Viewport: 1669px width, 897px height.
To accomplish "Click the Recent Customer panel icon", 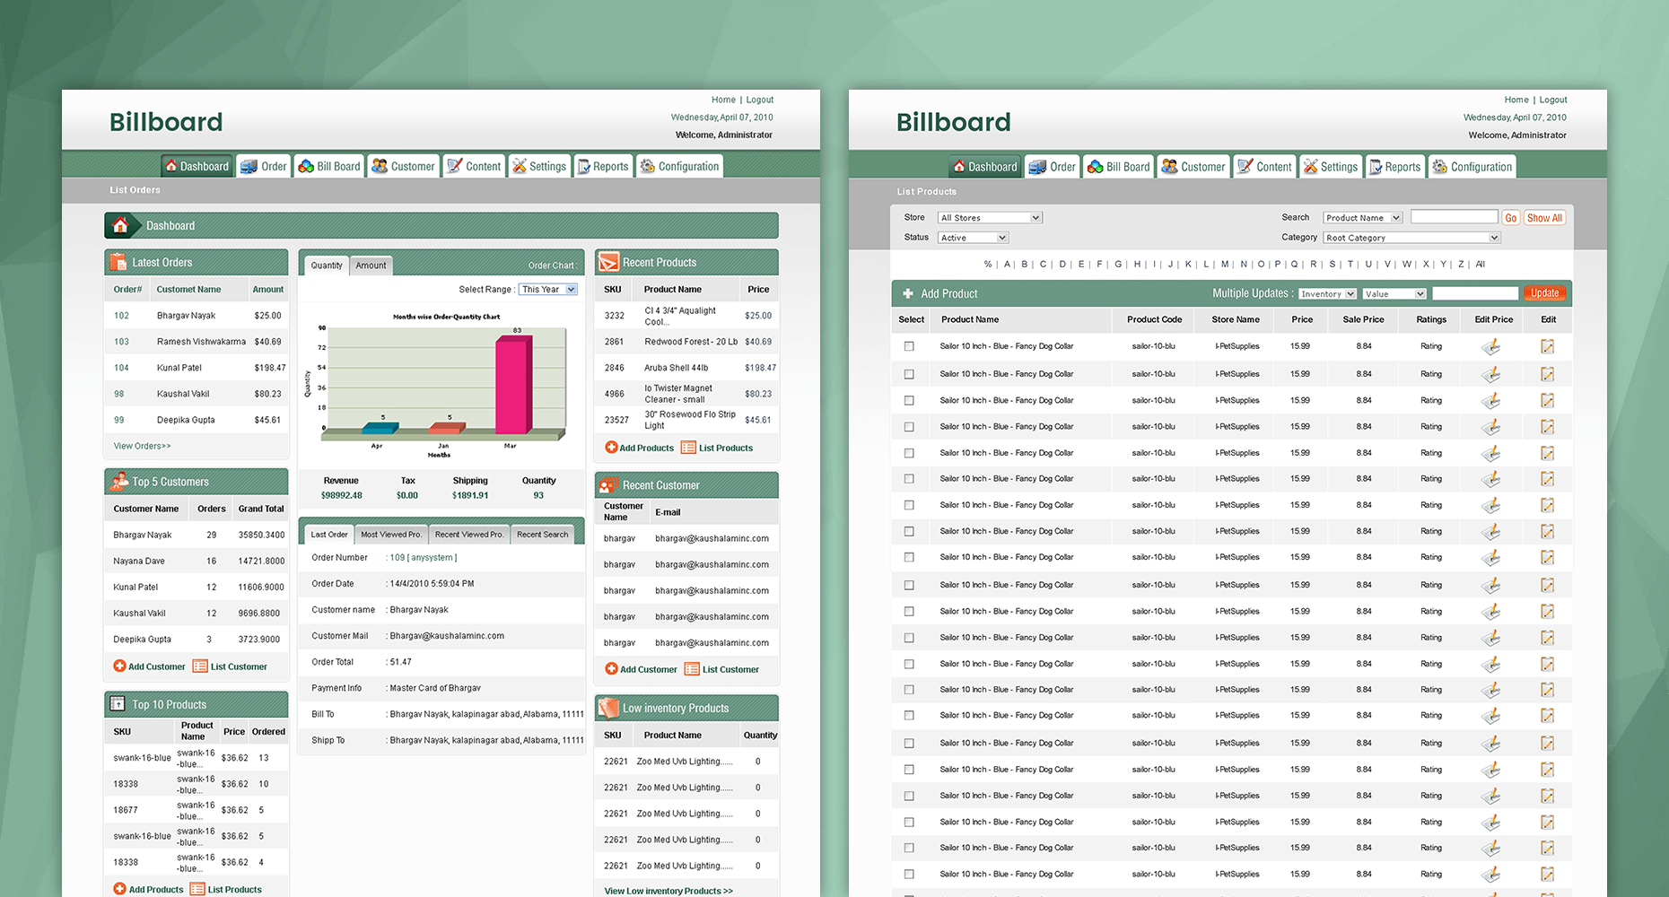I will click(608, 485).
